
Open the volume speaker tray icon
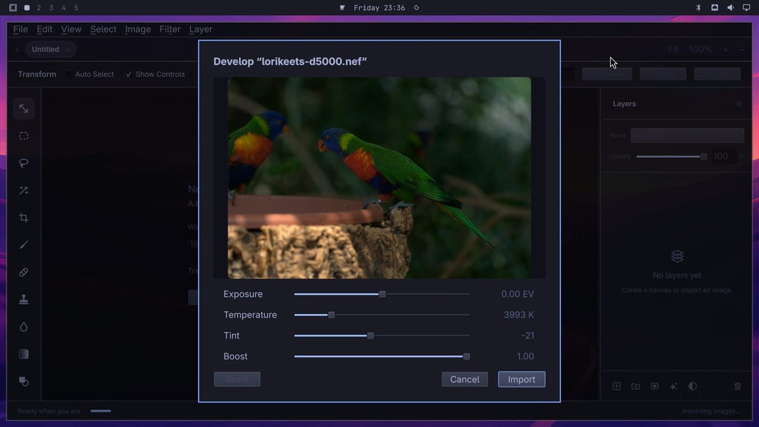pyautogui.click(x=731, y=8)
